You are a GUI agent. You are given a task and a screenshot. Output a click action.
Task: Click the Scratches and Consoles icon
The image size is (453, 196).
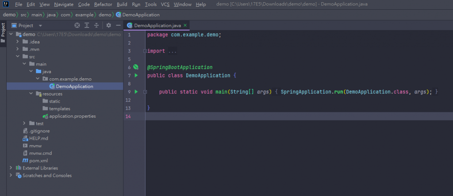click(19, 176)
